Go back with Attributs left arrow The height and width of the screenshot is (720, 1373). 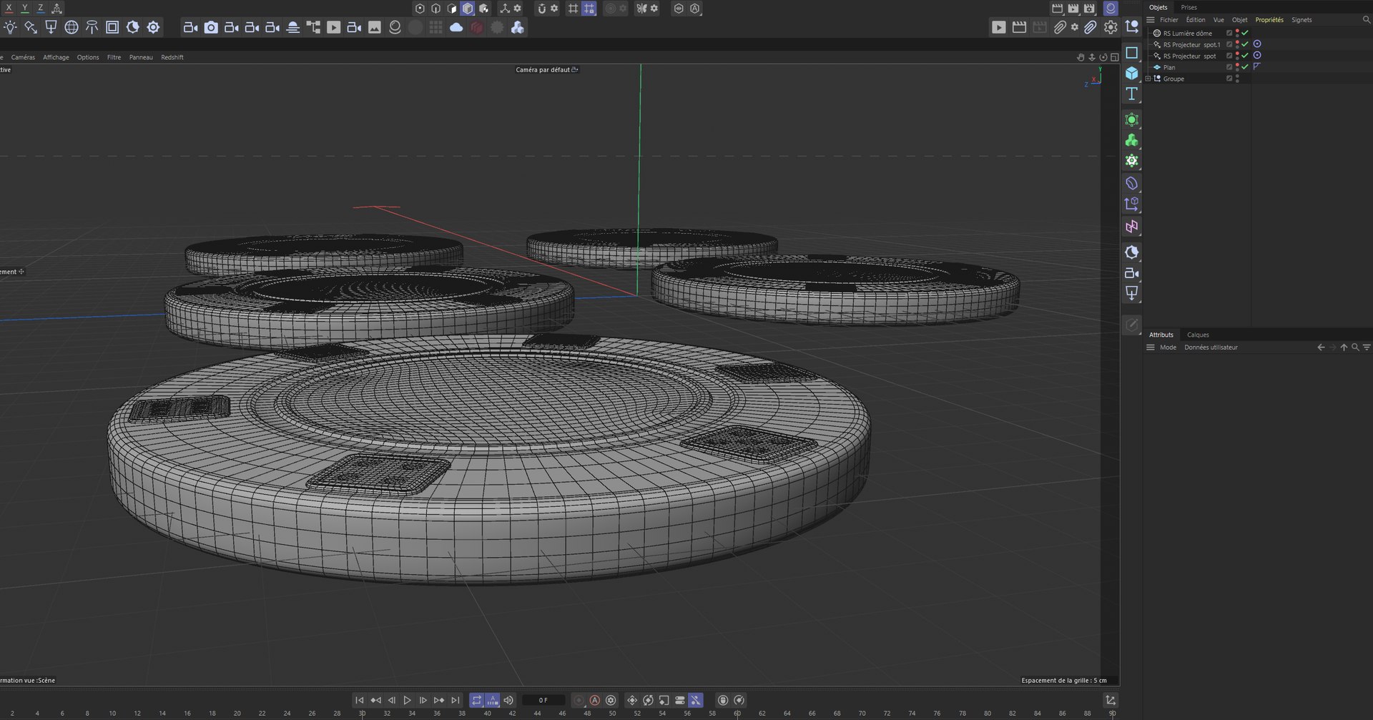(x=1321, y=347)
